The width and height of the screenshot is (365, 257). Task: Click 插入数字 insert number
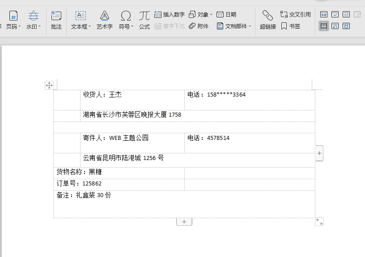pyautogui.click(x=169, y=14)
